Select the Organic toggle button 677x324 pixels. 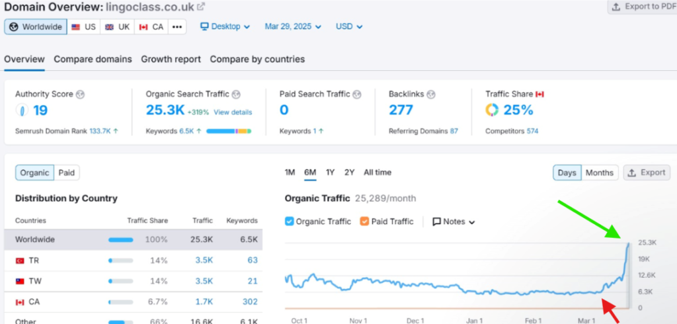pos(34,173)
